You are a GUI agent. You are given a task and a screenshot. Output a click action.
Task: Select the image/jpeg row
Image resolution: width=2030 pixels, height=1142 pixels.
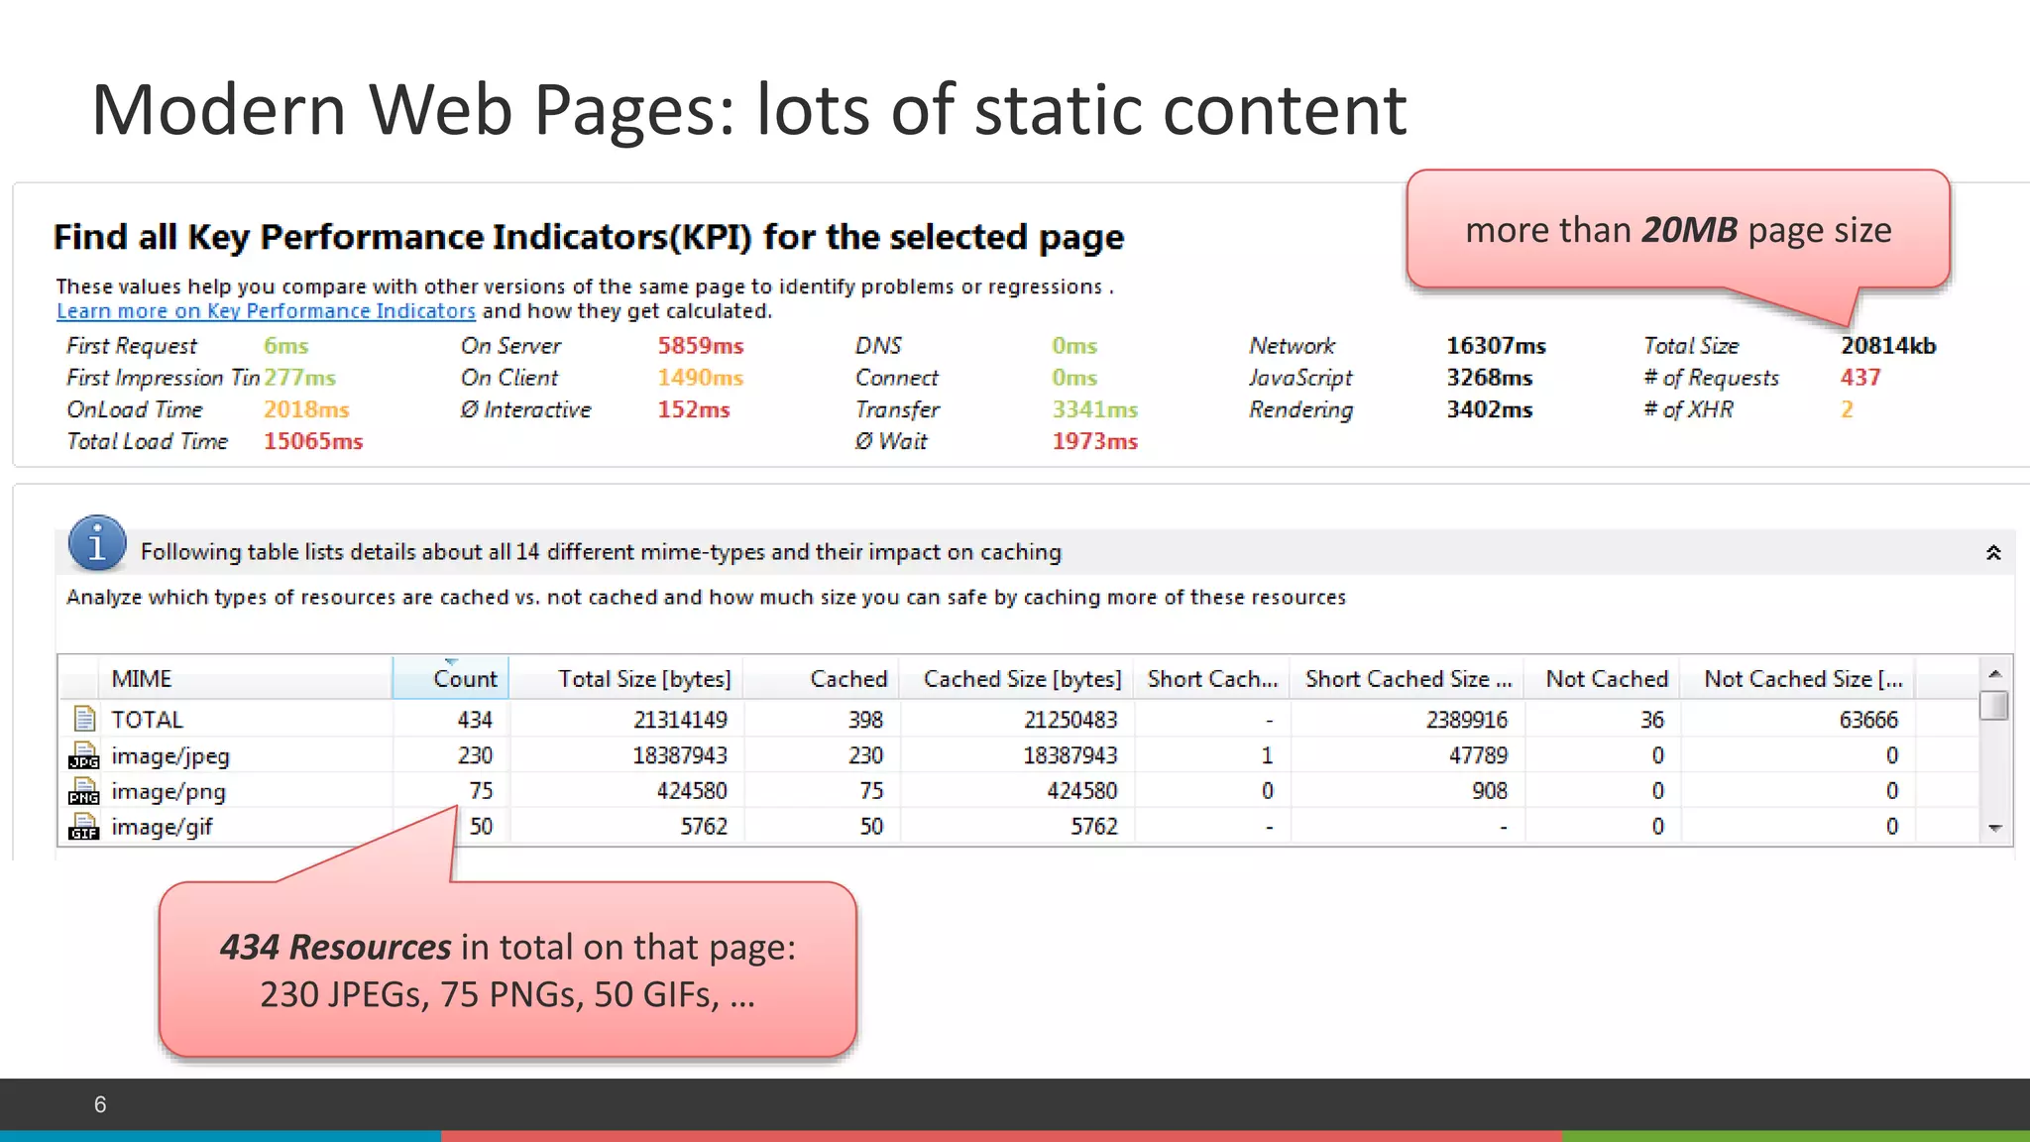170,756
